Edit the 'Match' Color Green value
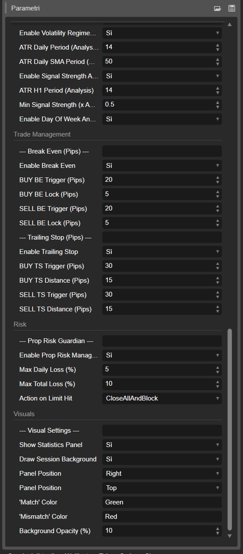243x554 pixels. 162,502
